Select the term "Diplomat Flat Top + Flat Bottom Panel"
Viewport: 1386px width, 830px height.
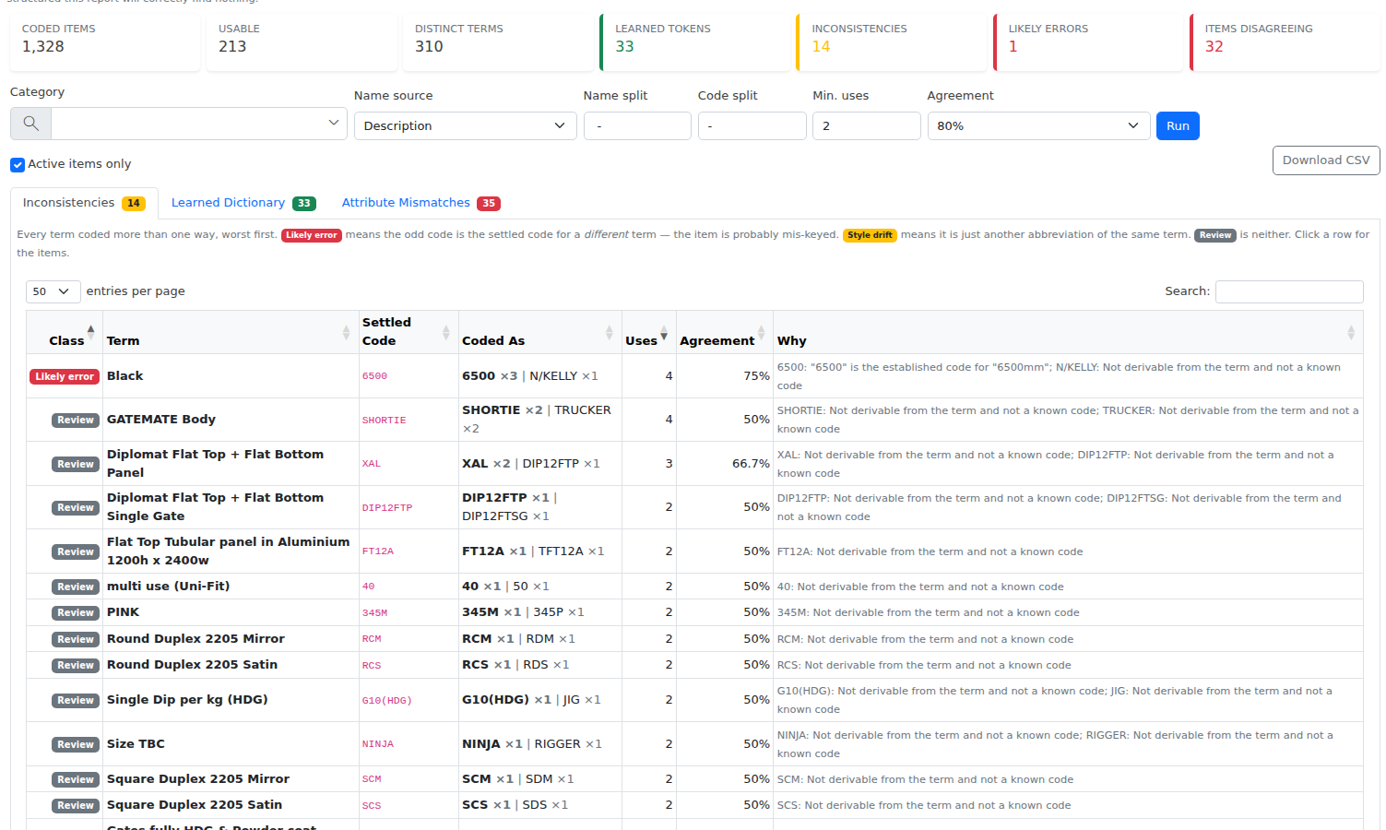215,464
